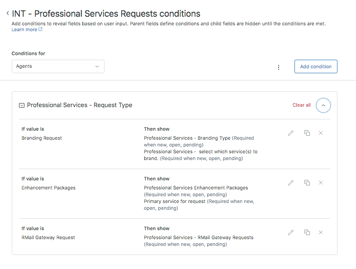
Task: Open the Conditions for Agents dropdown
Action: pos(58,66)
